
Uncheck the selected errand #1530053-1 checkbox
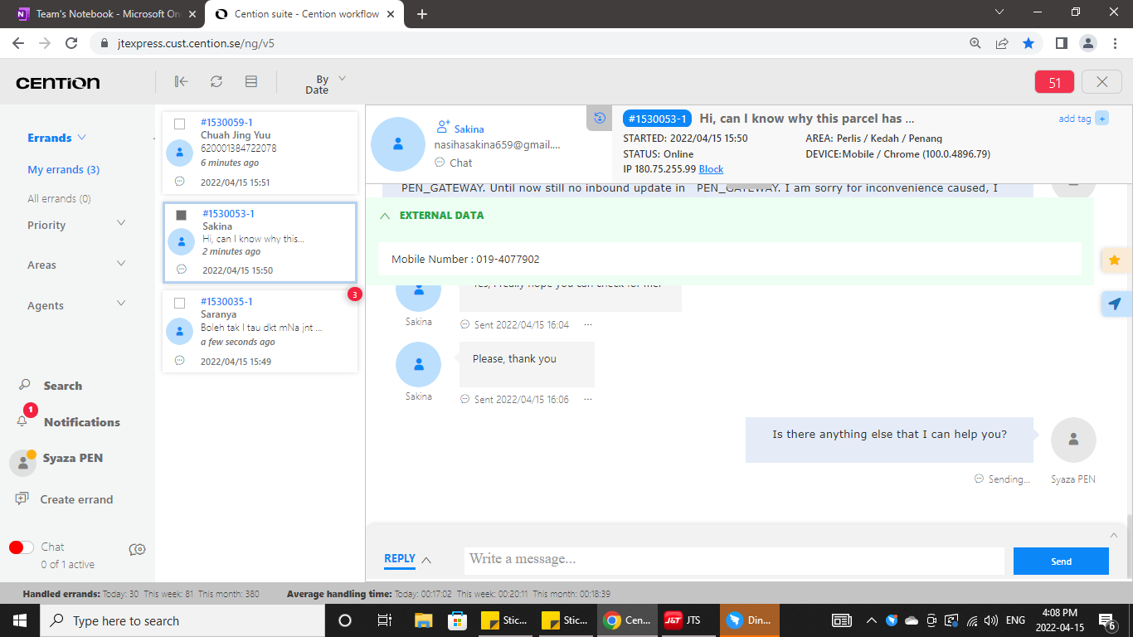pos(181,216)
